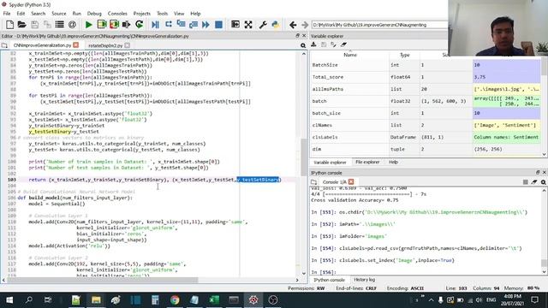The image size is (548, 308).
Task: Open the batch array value cell
Action: coord(506,101)
